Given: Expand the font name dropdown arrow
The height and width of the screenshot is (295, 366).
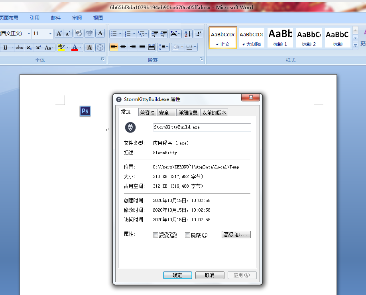Looking at the screenshot, I should click(x=29, y=34).
